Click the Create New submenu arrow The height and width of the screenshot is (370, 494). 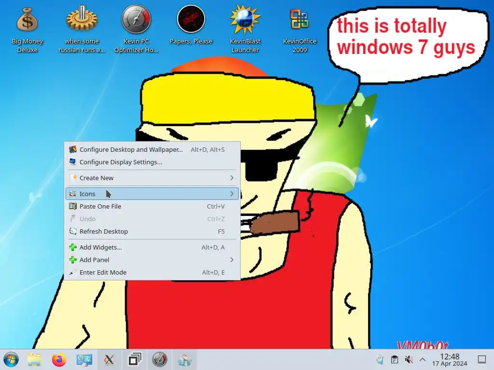232,178
